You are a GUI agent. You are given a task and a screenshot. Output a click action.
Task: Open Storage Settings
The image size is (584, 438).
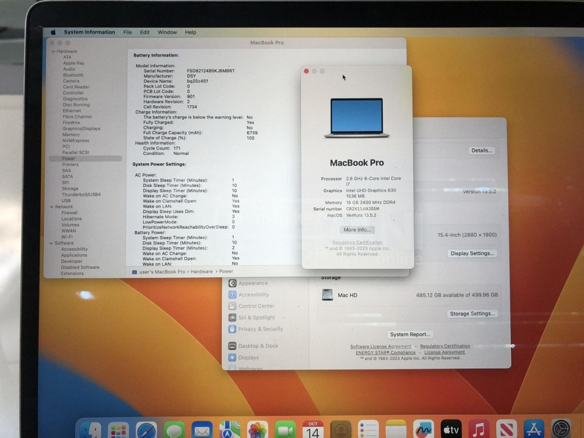click(472, 314)
